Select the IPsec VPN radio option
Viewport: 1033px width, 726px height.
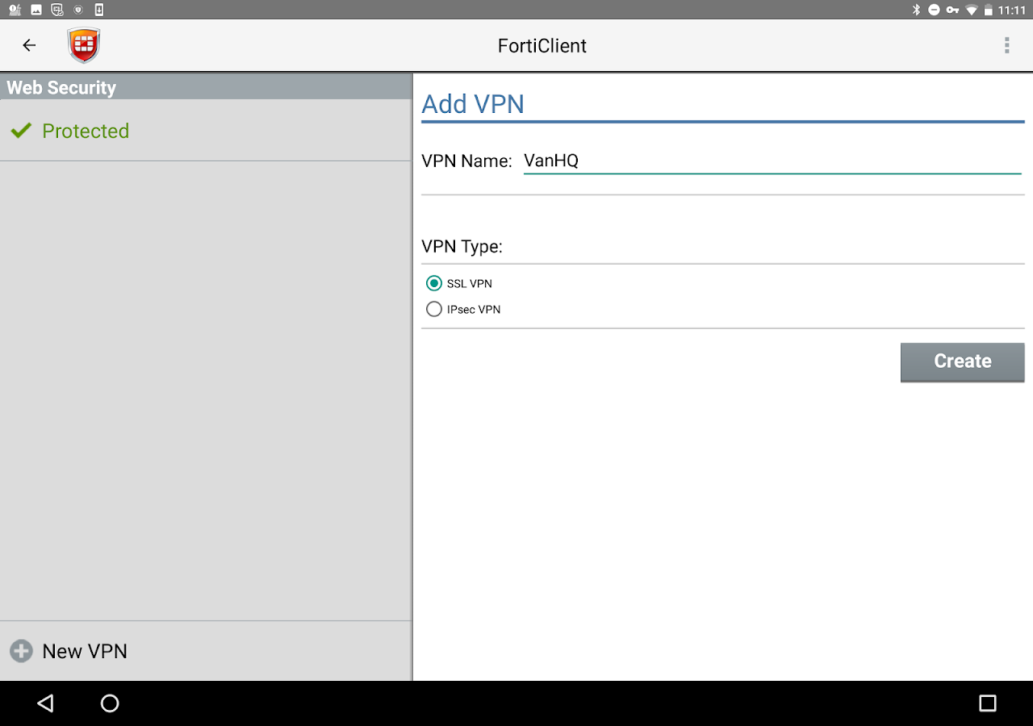pos(463,309)
